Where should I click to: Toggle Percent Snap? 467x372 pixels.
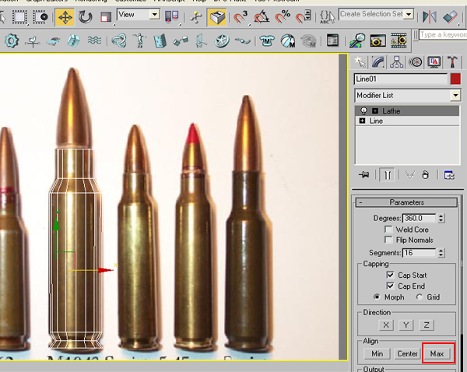tap(283, 17)
